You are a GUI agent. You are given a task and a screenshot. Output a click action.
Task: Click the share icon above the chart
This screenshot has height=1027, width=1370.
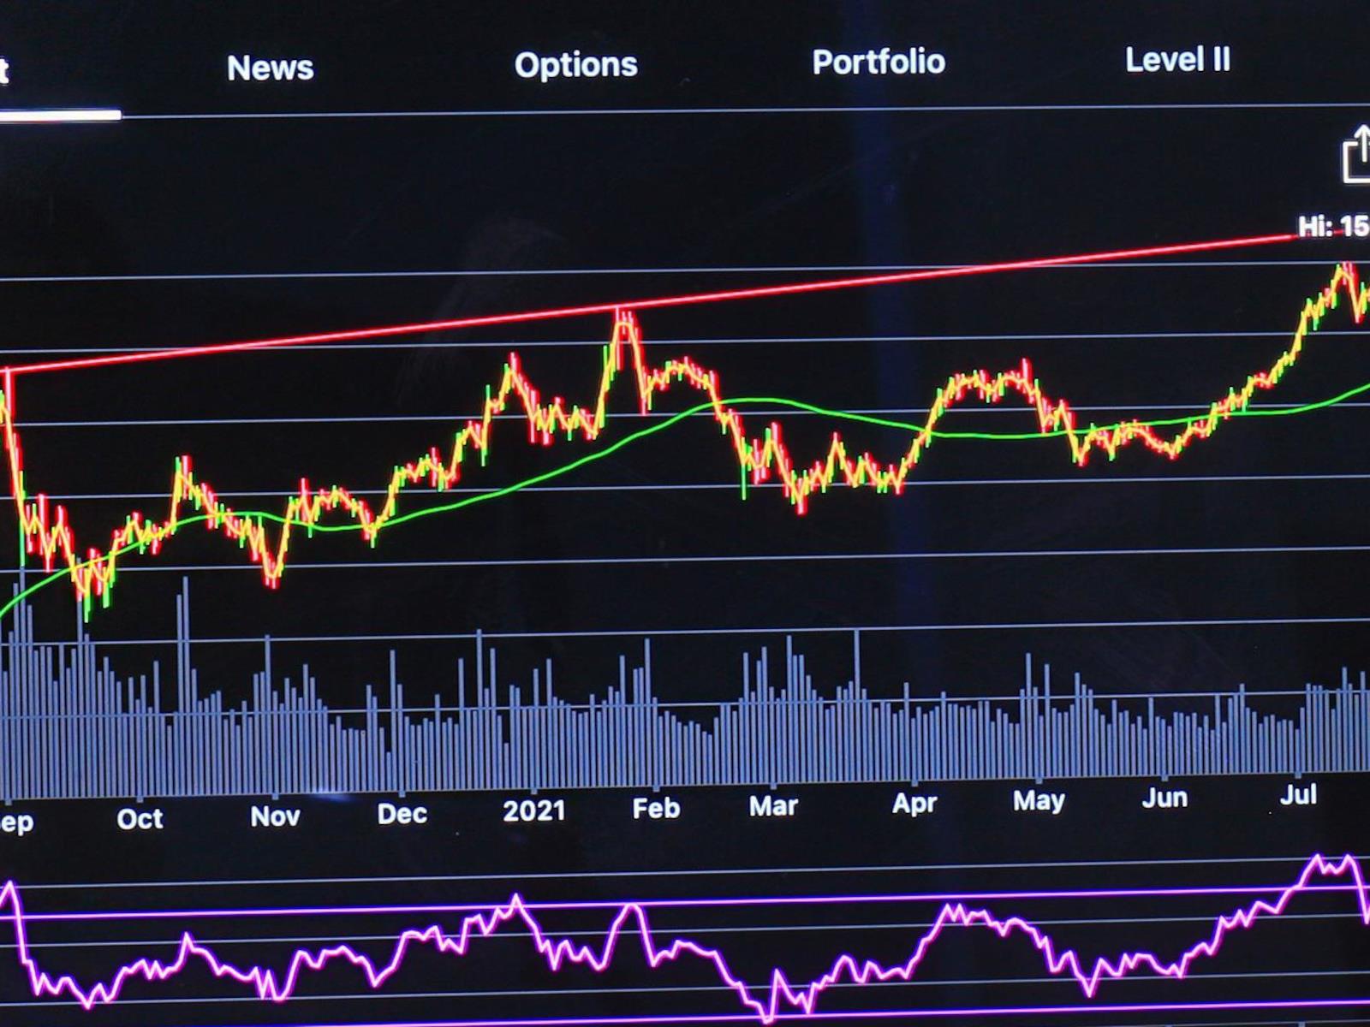1355,154
